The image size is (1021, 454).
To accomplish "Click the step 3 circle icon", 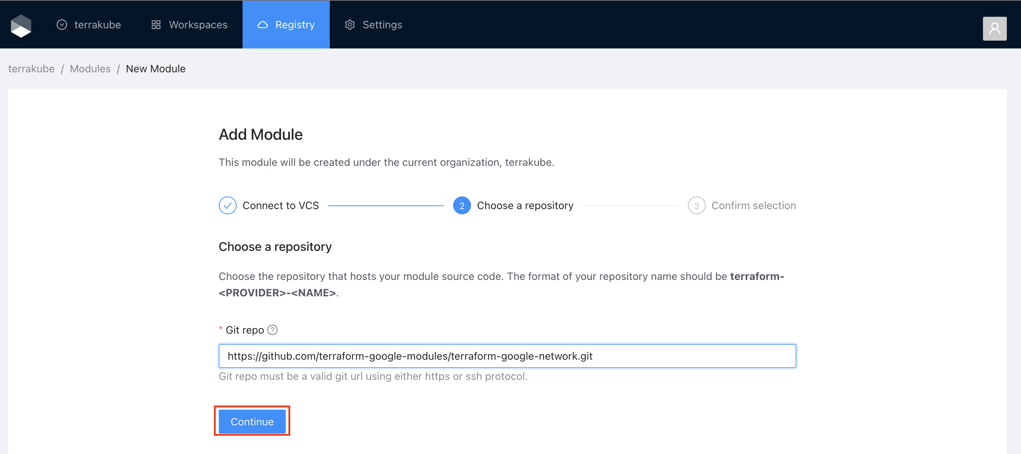I will tap(696, 205).
